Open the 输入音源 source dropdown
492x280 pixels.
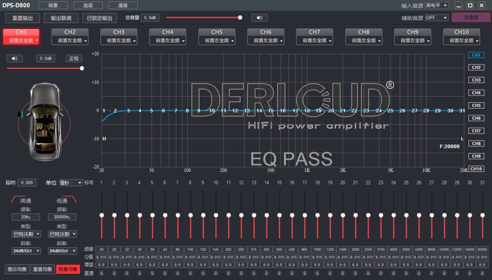tap(436, 5)
